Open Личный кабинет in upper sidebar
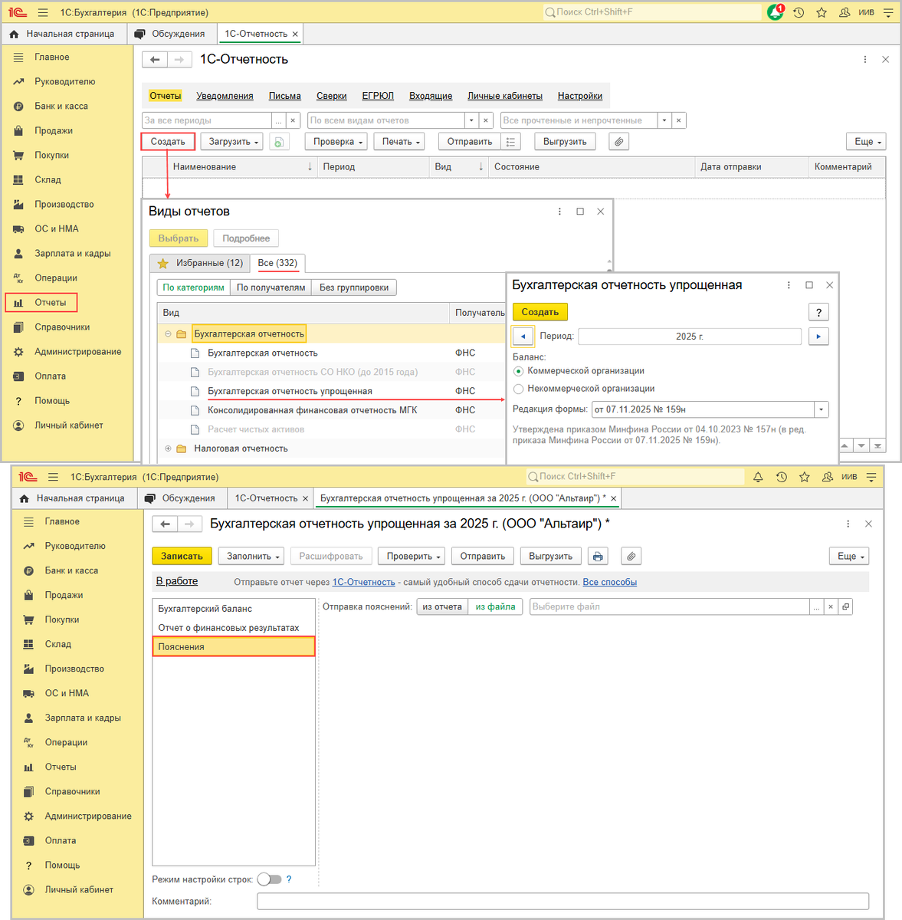The image size is (902, 920). pyautogui.click(x=69, y=425)
